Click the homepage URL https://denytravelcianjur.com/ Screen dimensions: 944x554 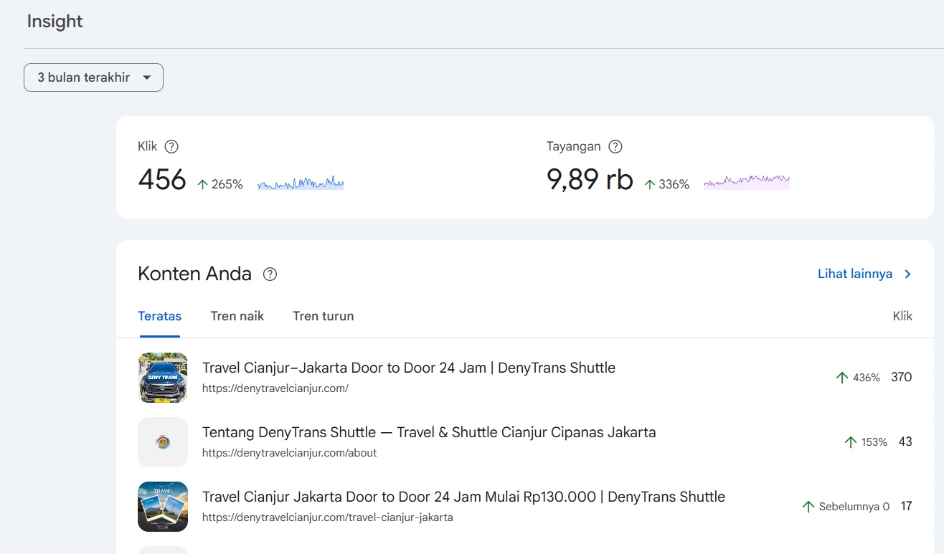(x=275, y=388)
